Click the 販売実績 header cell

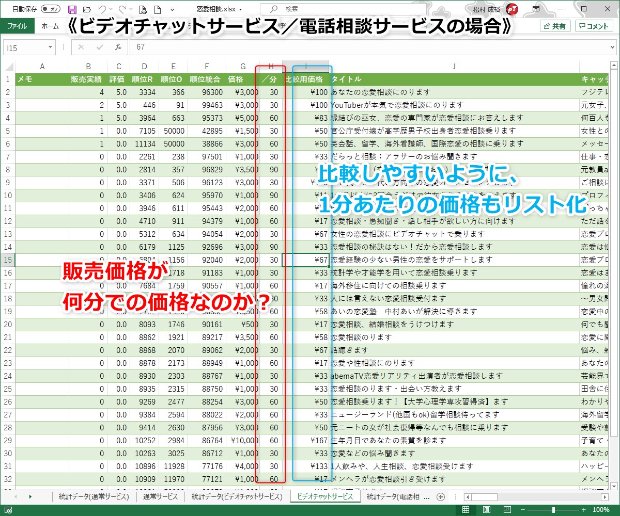tap(88, 79)
